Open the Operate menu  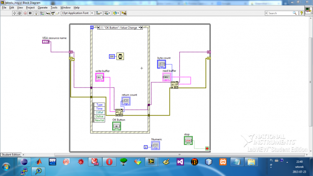(43, 8)
